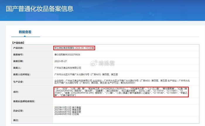The height and width of the screenshot is (126, 205).
Task: Open the 数据查看 tab
Action: tap(25, 32)
